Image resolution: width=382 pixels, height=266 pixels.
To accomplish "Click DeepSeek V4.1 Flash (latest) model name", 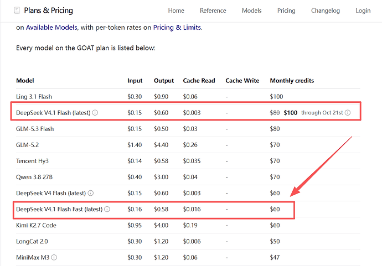I will click(x=53, y=113).
